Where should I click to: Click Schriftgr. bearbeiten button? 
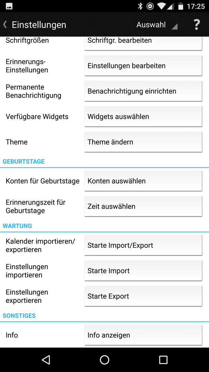point(143,43)
